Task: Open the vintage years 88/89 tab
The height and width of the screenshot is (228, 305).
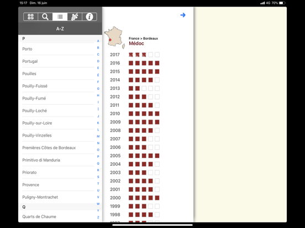Action: click(x=30, y=17)
